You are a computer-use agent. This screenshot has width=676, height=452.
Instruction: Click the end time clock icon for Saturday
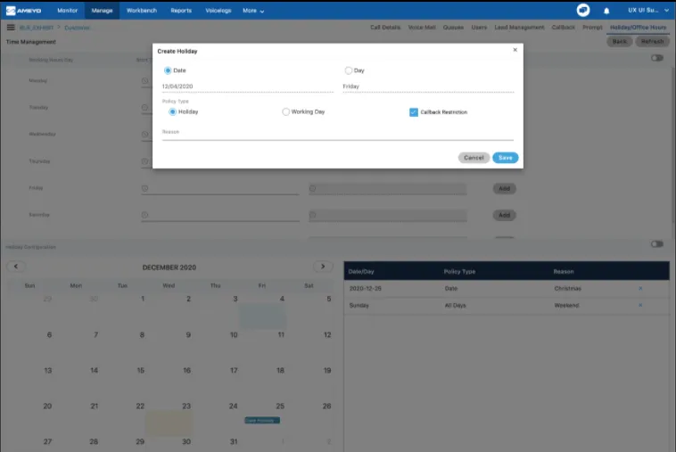[312, 215]
